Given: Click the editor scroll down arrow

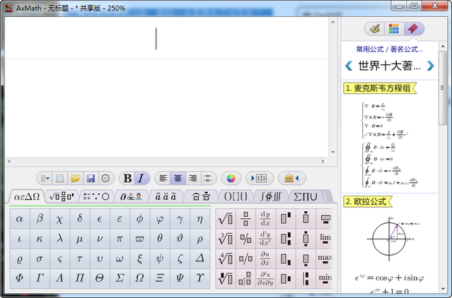Looking at the screenshot, I should click(333, 152).
